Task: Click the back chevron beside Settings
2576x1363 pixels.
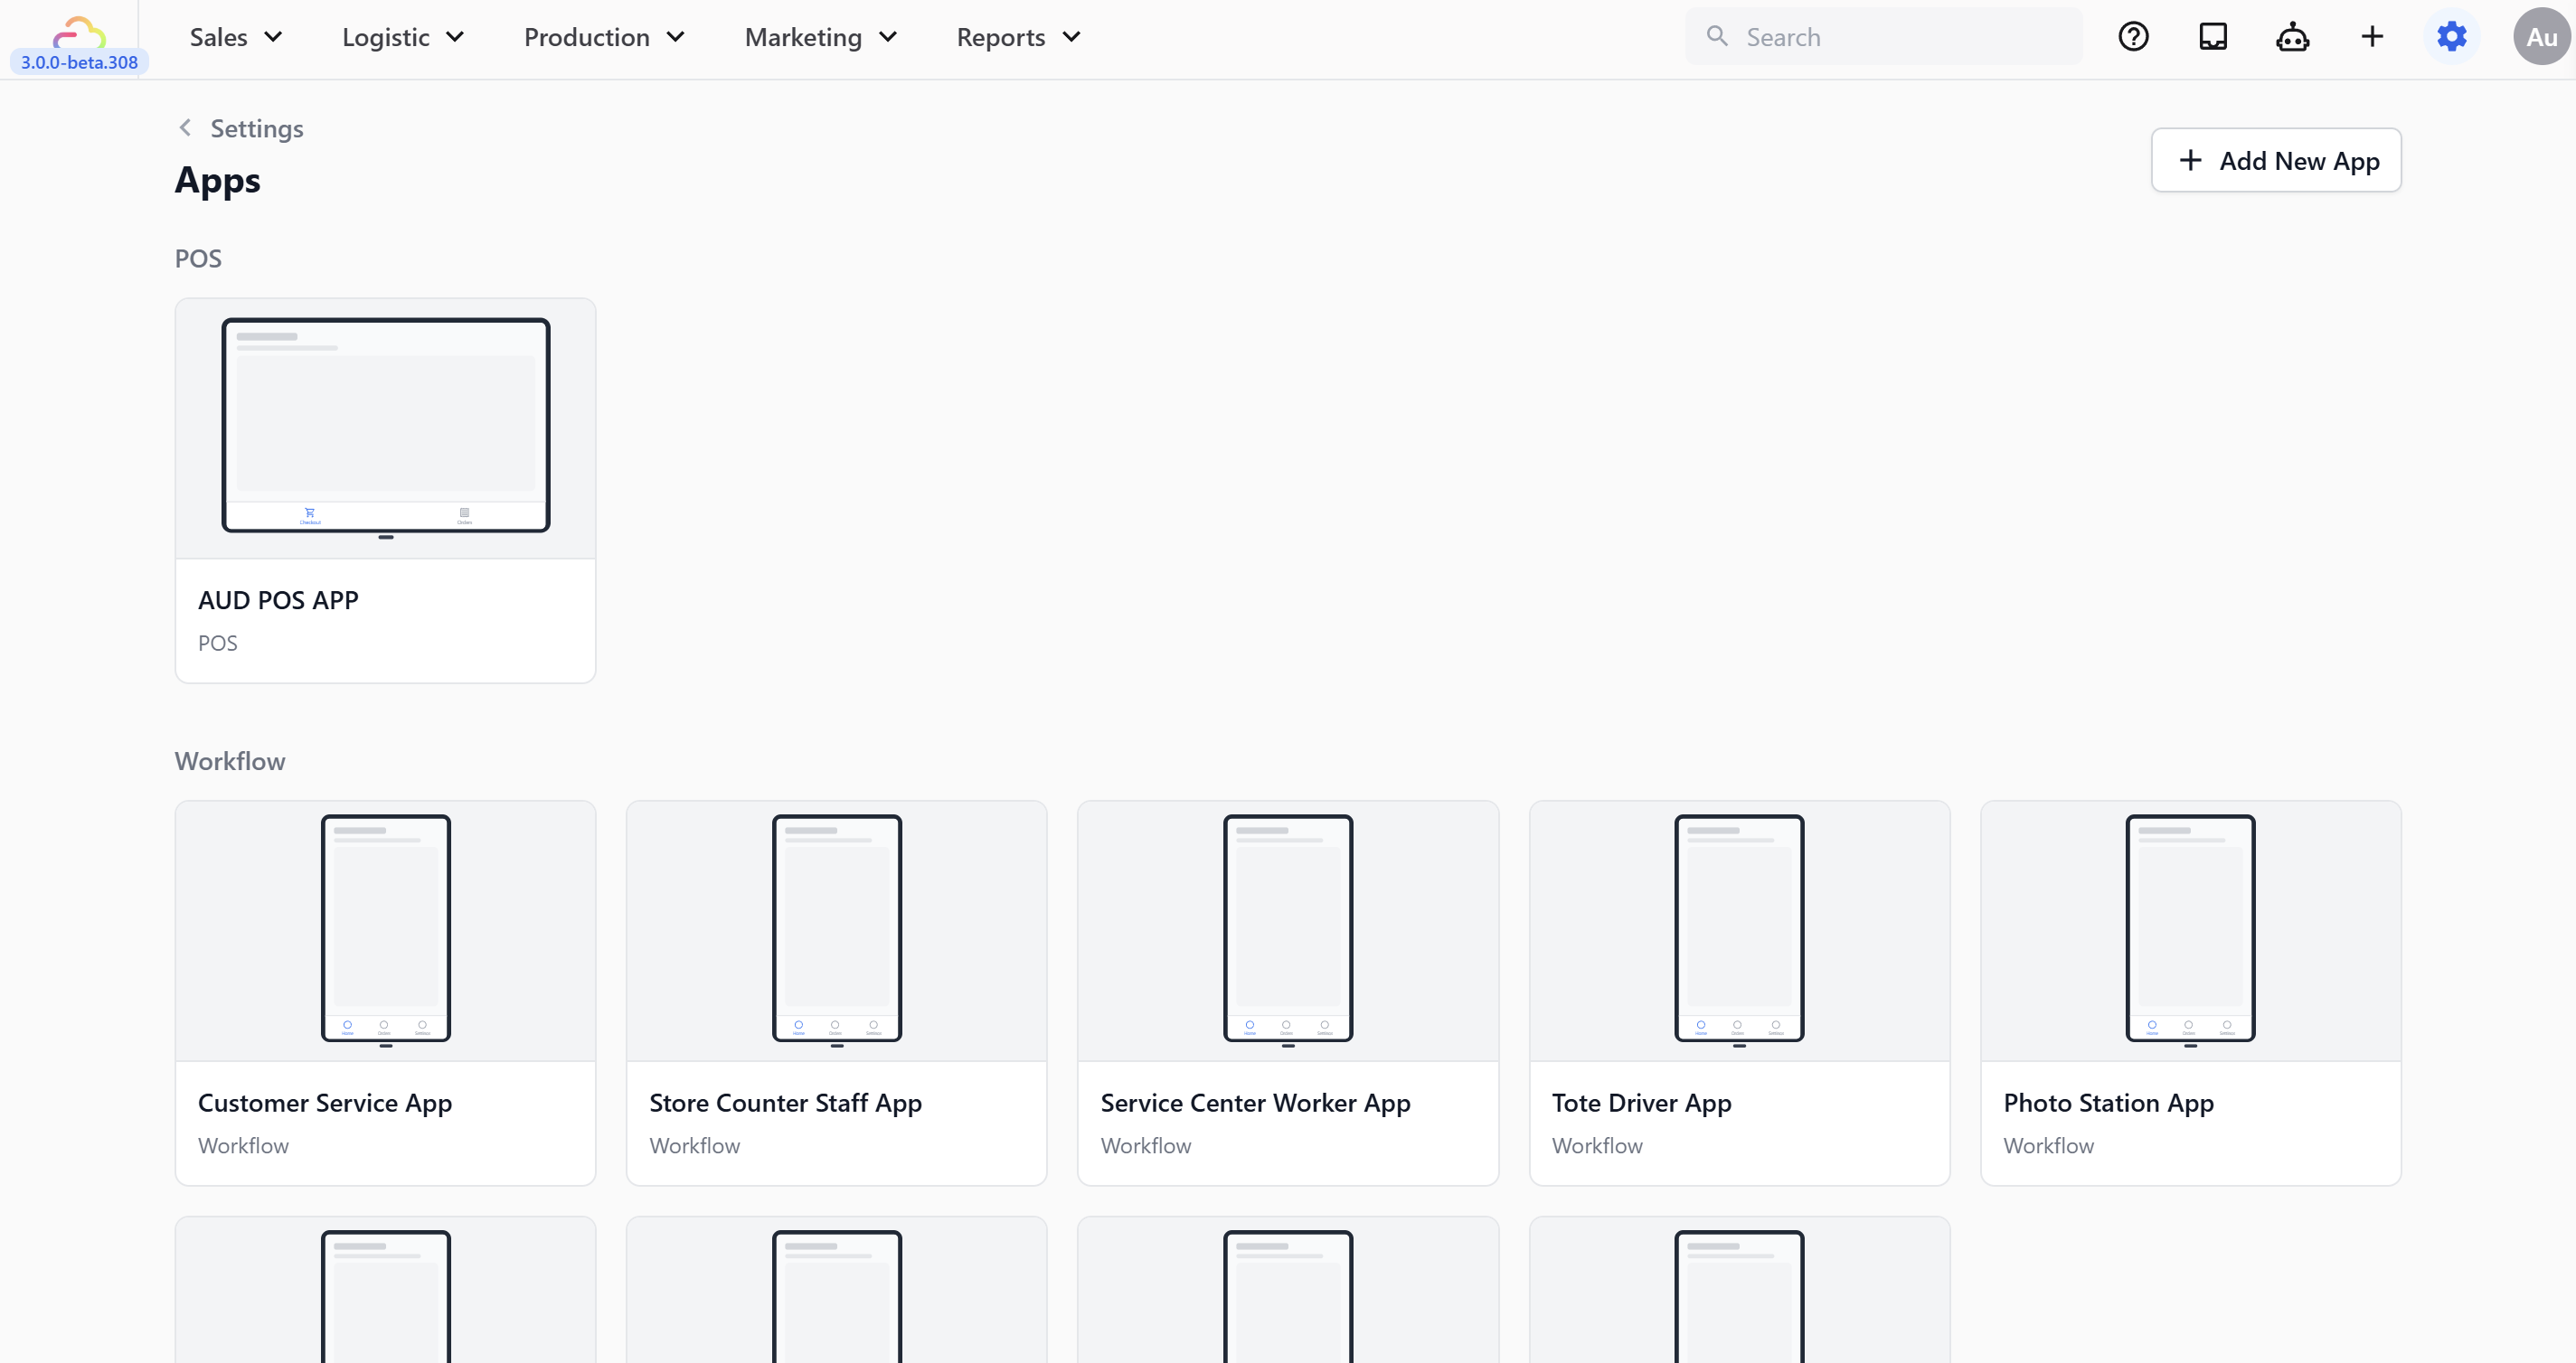Action: coord(185,128)
